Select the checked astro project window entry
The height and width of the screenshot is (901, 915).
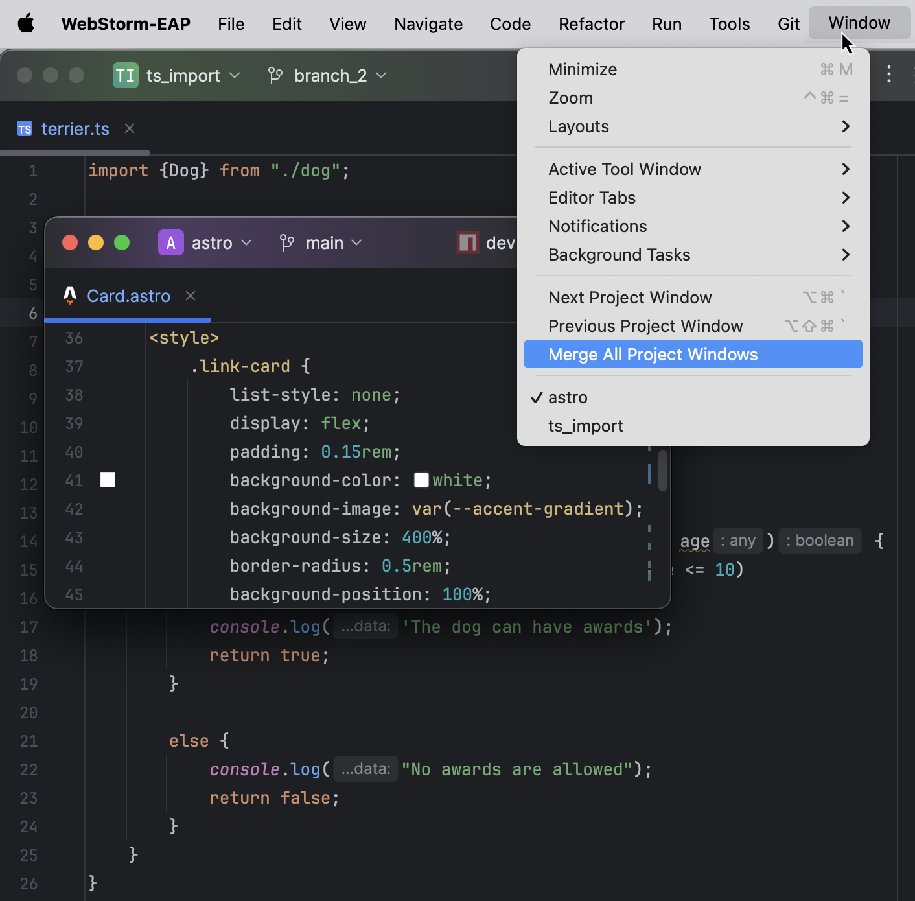pyautogui.click(x=568, y=397)
